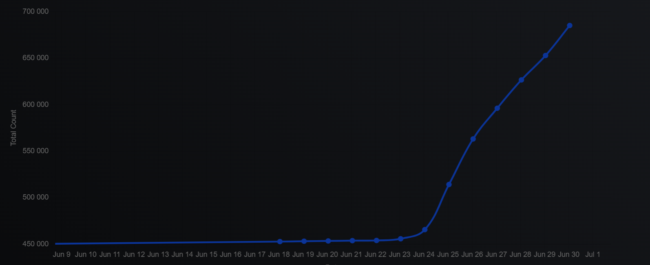The width and height of the screenshot is (650, 265).
Task: Click the Jun 22 x-axis label
Action: pos(376,254)
